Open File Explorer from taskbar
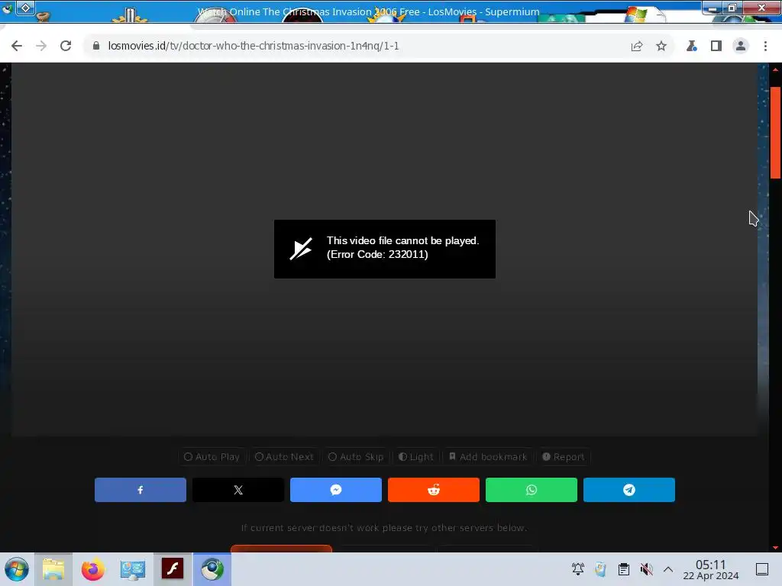Image resolution: width=782 pixels, height=586 pixels. 53,569
